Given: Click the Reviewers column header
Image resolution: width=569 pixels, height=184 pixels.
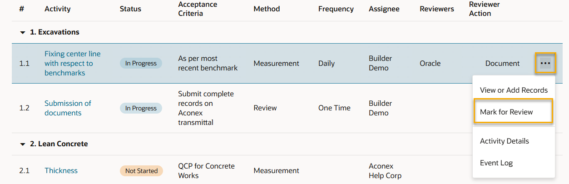Looking at the screenshot, I should click(436, 9).
